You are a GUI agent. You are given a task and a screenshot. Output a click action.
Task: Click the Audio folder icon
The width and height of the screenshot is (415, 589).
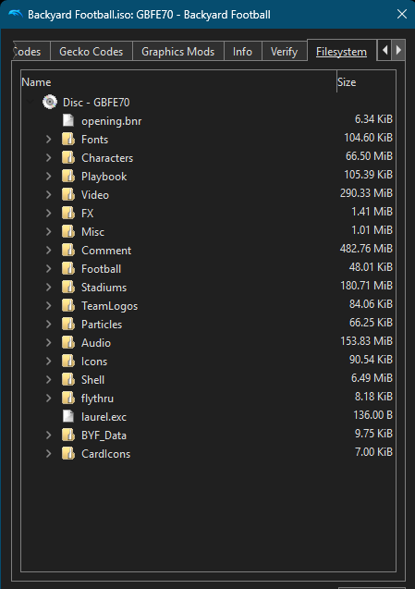click(68, 342)
